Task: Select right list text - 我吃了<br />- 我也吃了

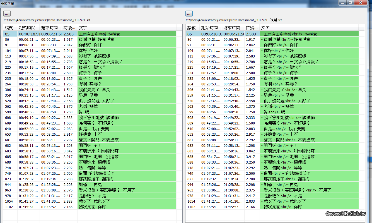Action: [283, 201]
